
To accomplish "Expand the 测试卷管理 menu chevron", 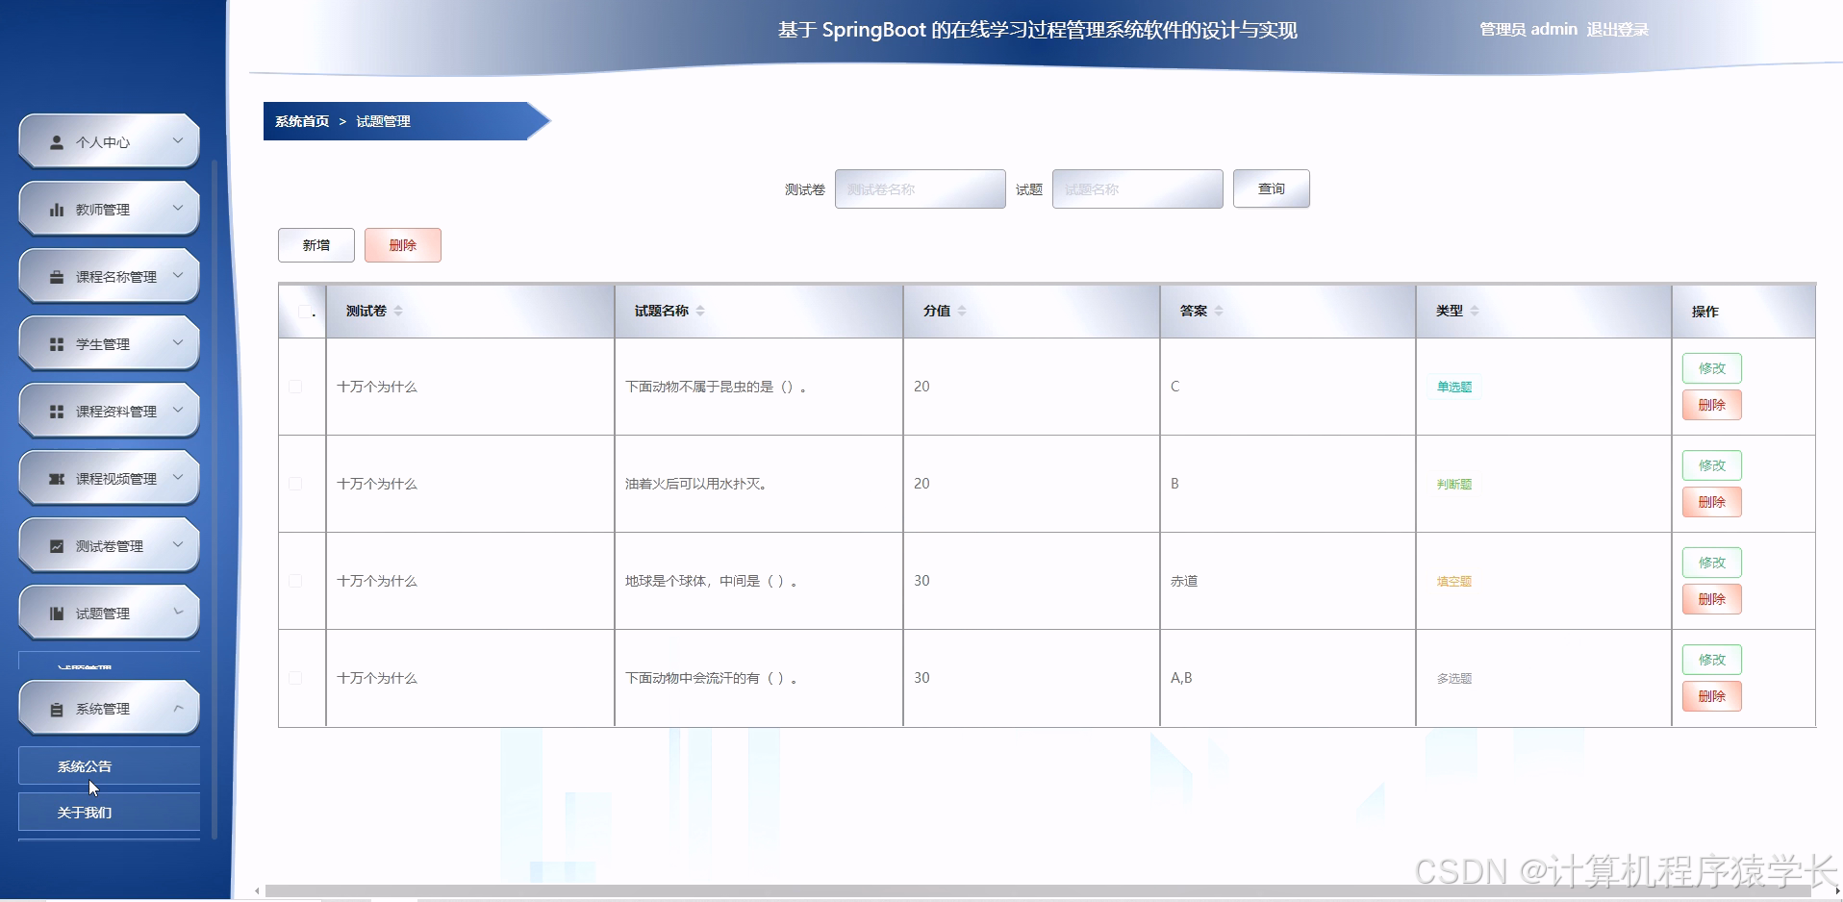I will [x=176, y=544].
